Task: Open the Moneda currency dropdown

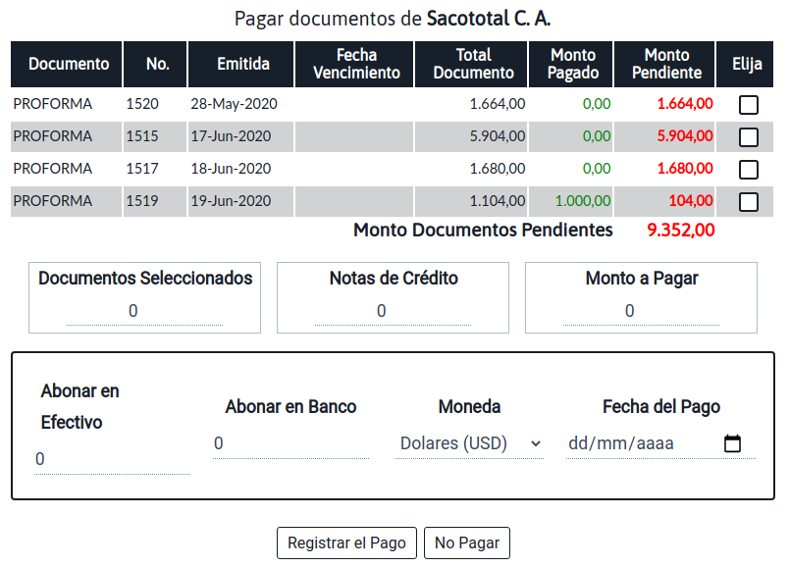Action: (469, 443)
